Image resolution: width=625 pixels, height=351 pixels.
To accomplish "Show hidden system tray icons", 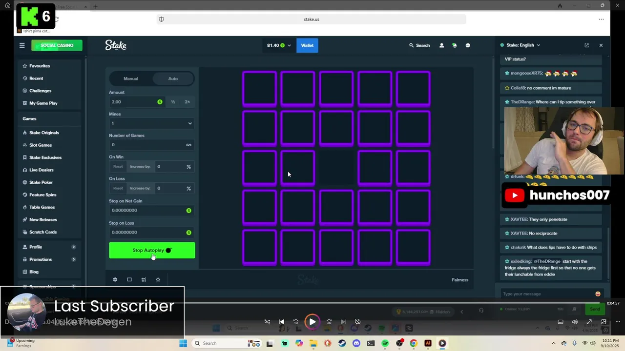I will pyautogui.click(x=553, y=343).
